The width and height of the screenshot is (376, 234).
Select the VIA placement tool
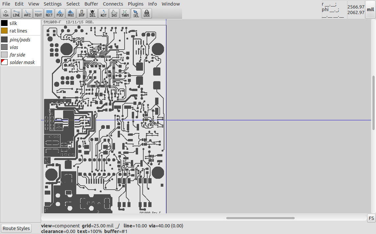(x=6, y=13)
